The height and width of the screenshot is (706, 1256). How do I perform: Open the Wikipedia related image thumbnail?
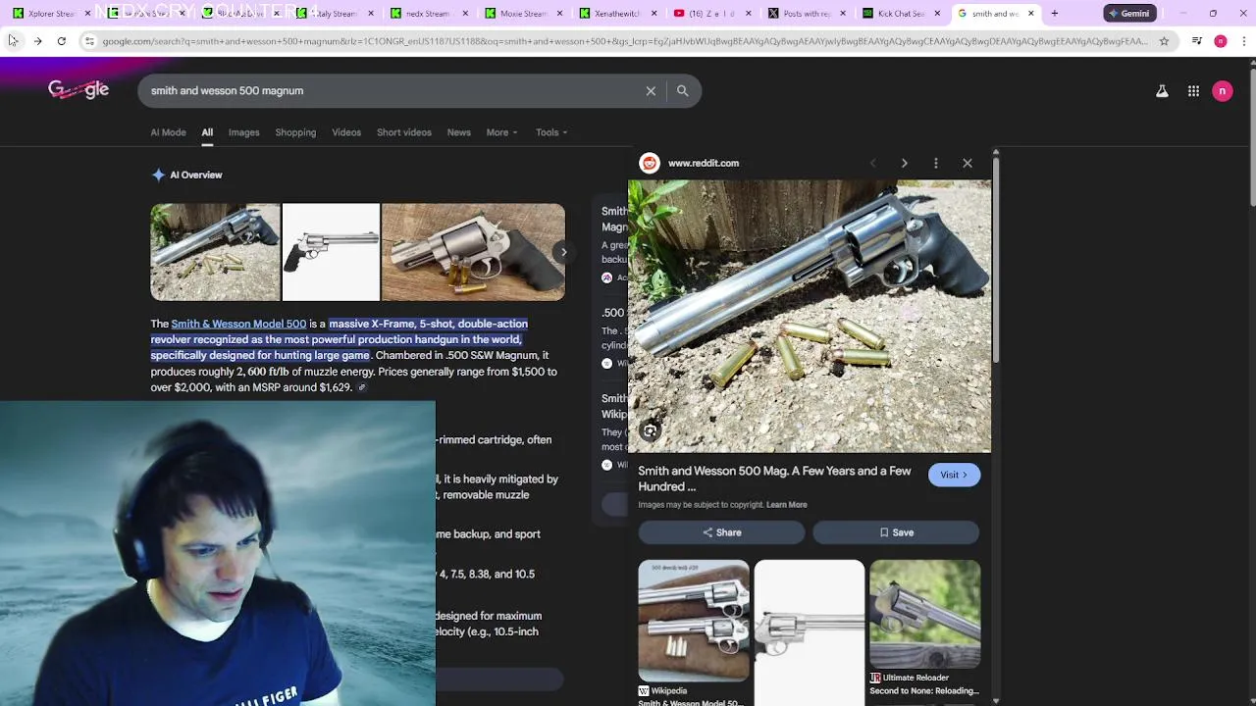pos(694,621)
